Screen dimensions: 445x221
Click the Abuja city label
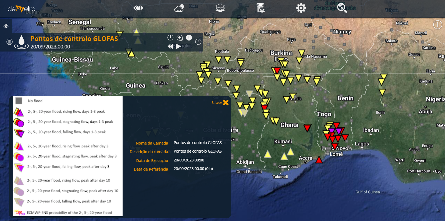tap(426, 112)
